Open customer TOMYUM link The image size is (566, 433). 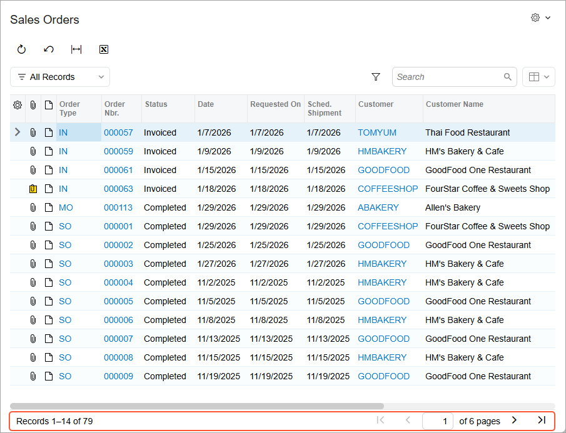point(377,132)
